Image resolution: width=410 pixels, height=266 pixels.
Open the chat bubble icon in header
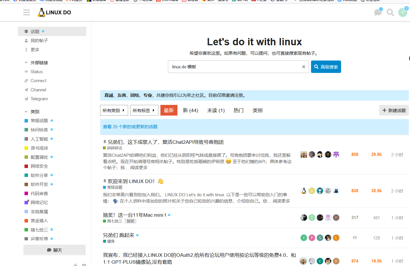coord(378,12)
